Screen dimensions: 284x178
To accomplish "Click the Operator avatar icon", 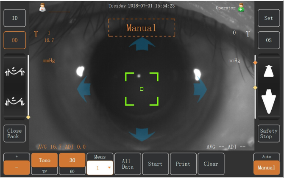I will pyautogui.click(x=241, y=8).
